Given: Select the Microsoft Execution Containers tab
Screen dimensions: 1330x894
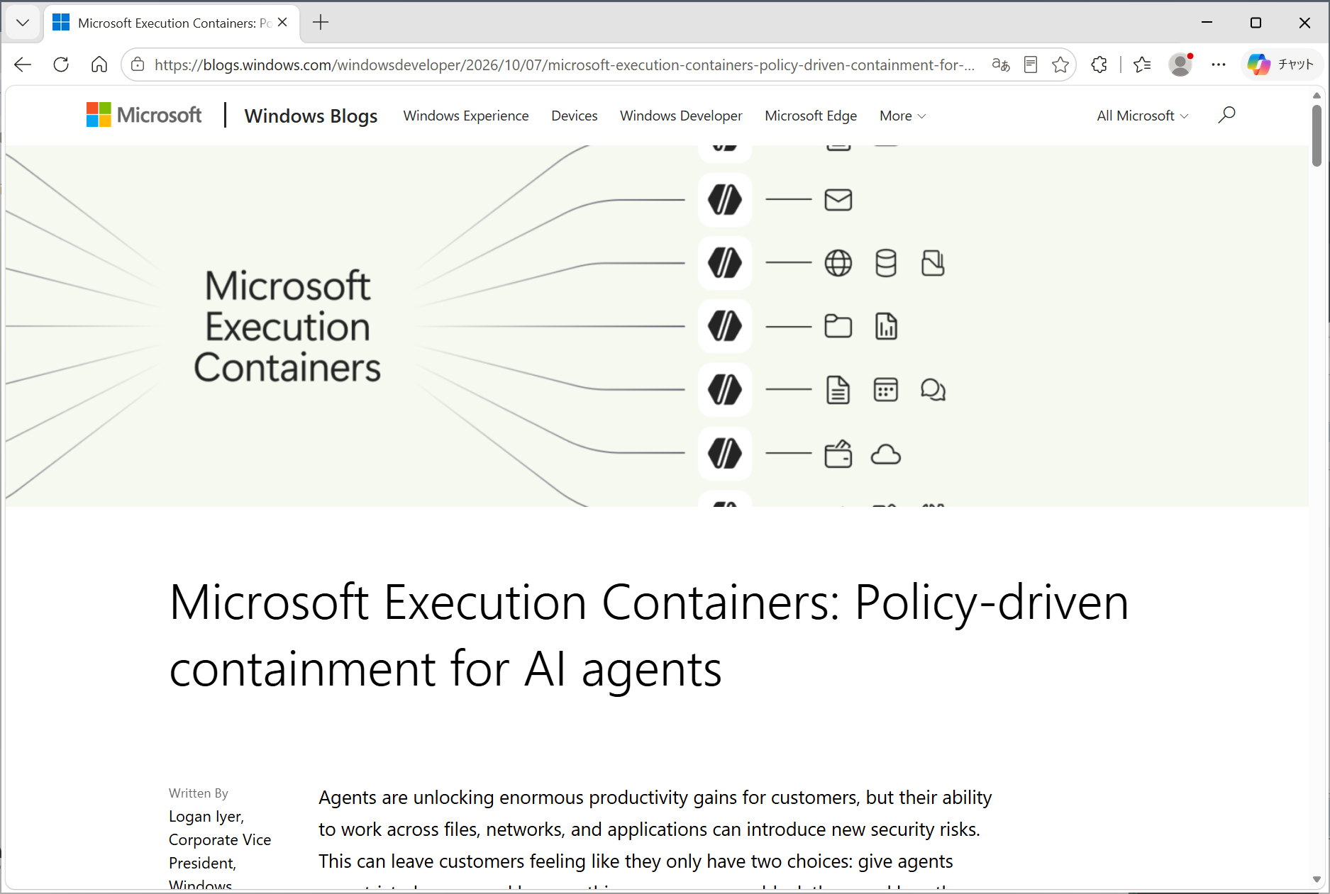Looking at the screenshot, I should (x=172, y=23).
